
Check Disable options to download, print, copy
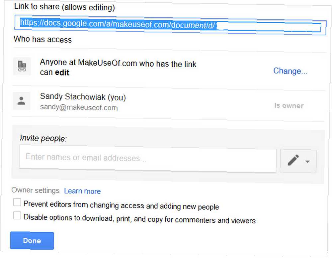17,215
